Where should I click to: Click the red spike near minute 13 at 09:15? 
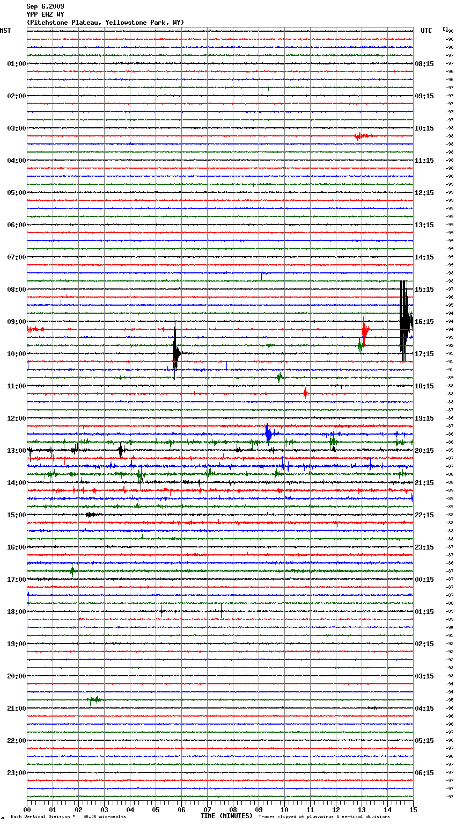365,328
